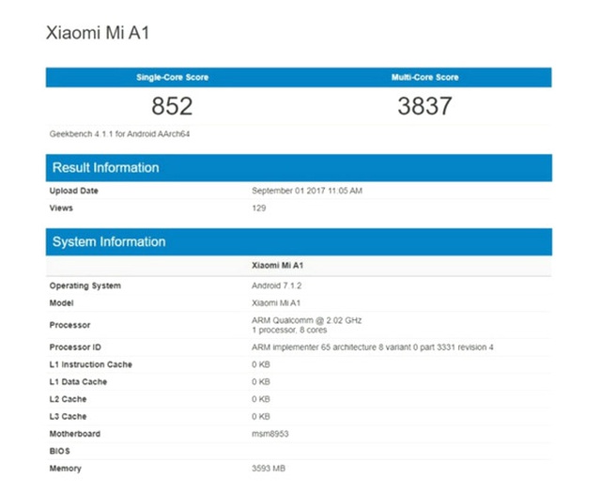The height and width of the screenshot is (493, 601).
Task: Select the Memory label
Action: (x=65, y=468)
